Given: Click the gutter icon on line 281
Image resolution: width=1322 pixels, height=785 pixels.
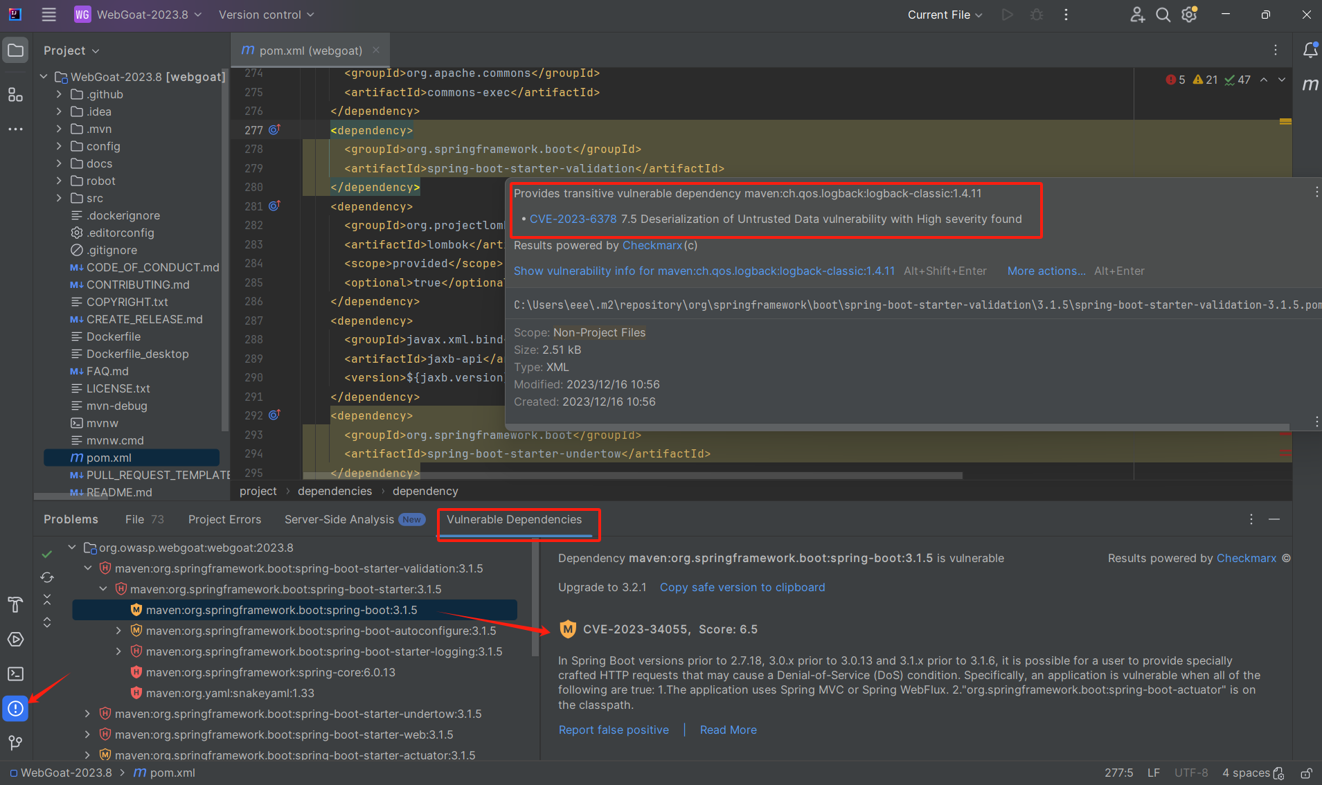Looking at the screenshot, I should coord(274,206).
